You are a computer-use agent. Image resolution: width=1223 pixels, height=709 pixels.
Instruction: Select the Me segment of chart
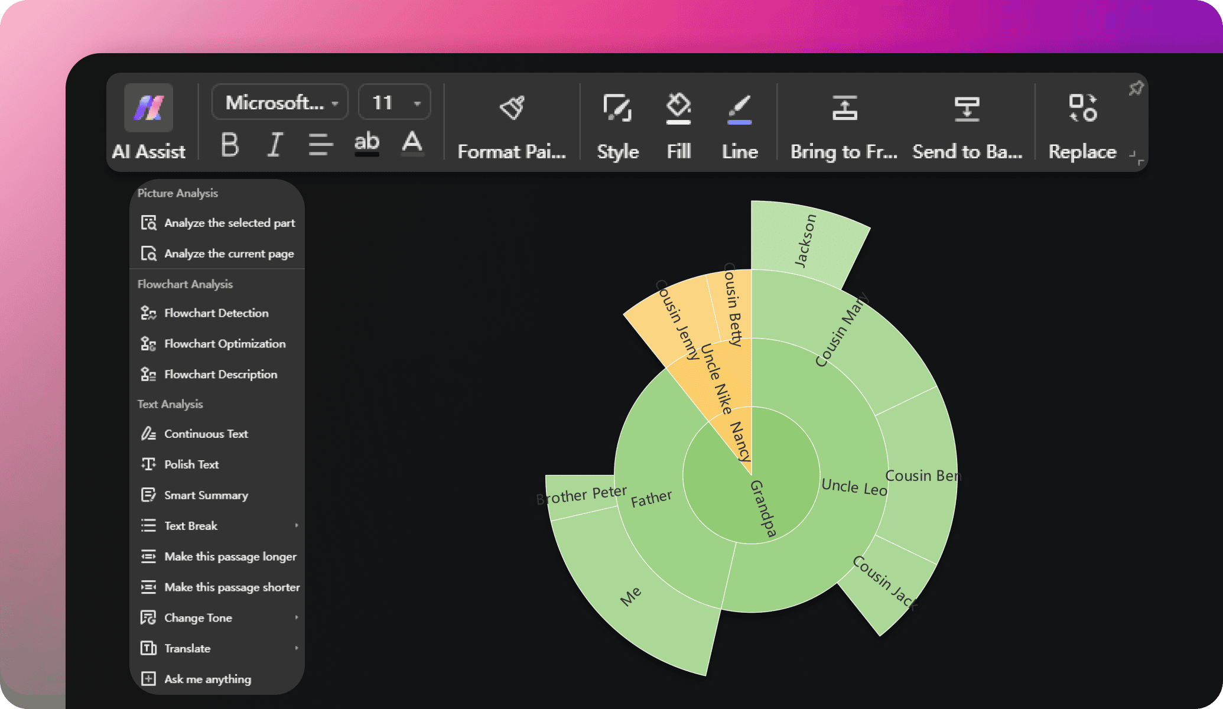pyautogui.click(x=632, y=597)
